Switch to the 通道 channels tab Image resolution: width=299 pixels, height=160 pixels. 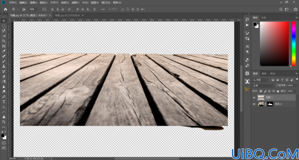click(x=264, y=73)
